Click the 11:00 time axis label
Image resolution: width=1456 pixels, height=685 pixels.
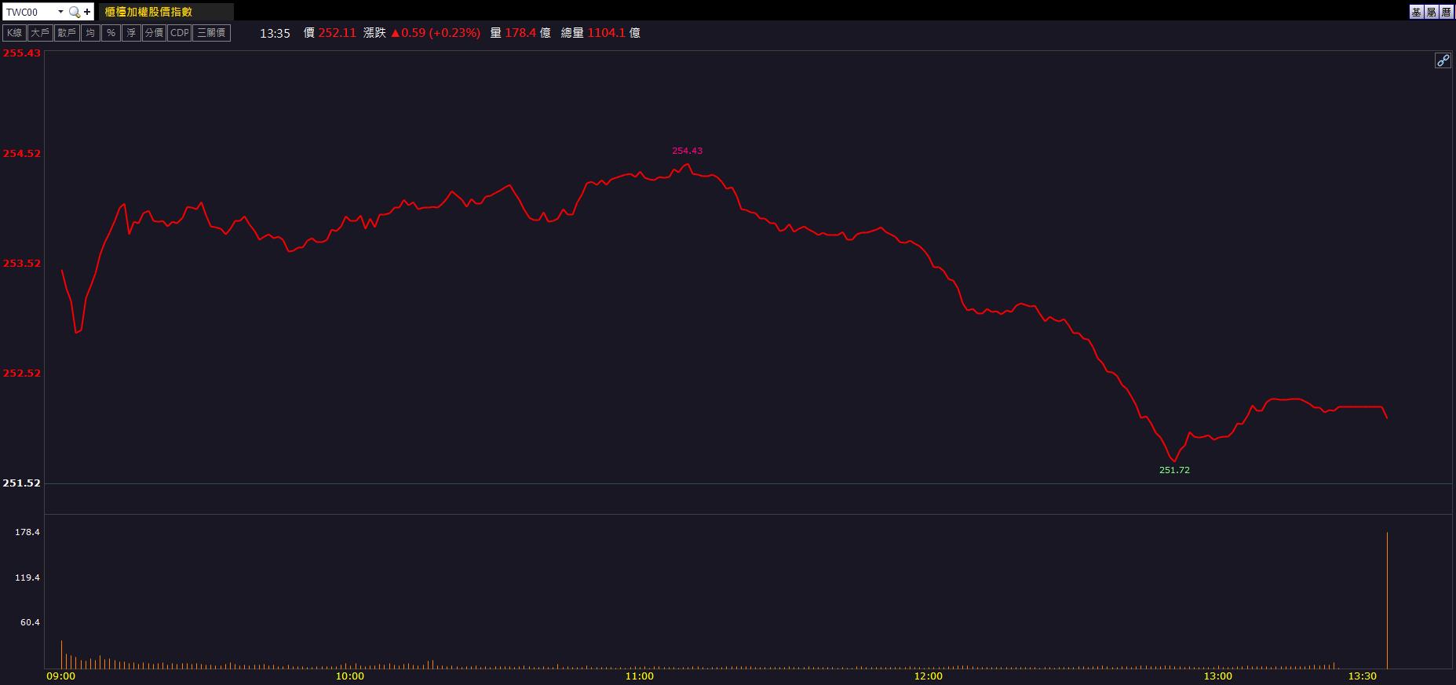tap(640, 676)
